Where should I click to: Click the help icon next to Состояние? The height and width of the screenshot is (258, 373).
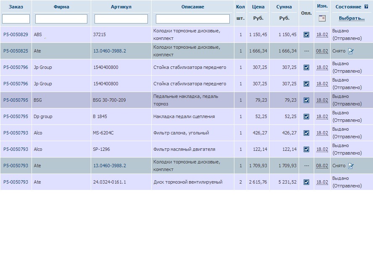coord(366,7)
